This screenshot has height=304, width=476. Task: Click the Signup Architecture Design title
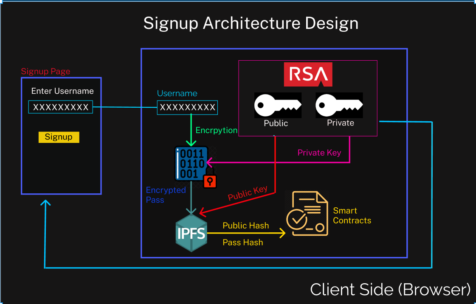[251, 23]
